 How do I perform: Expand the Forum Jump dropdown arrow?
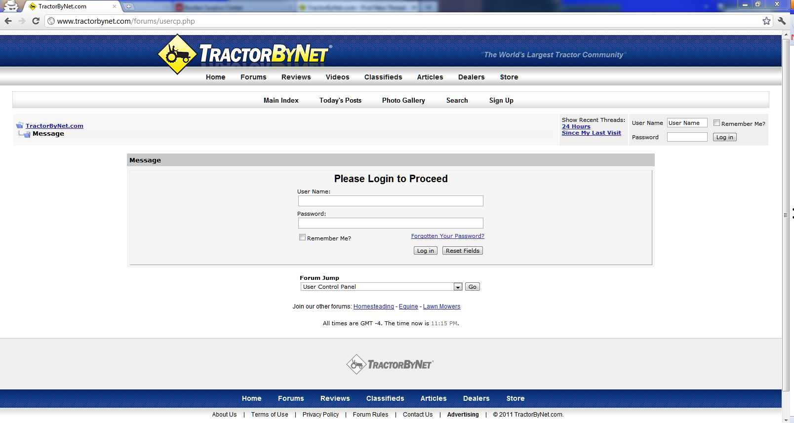pyautogui.click(x=458, y=287)
